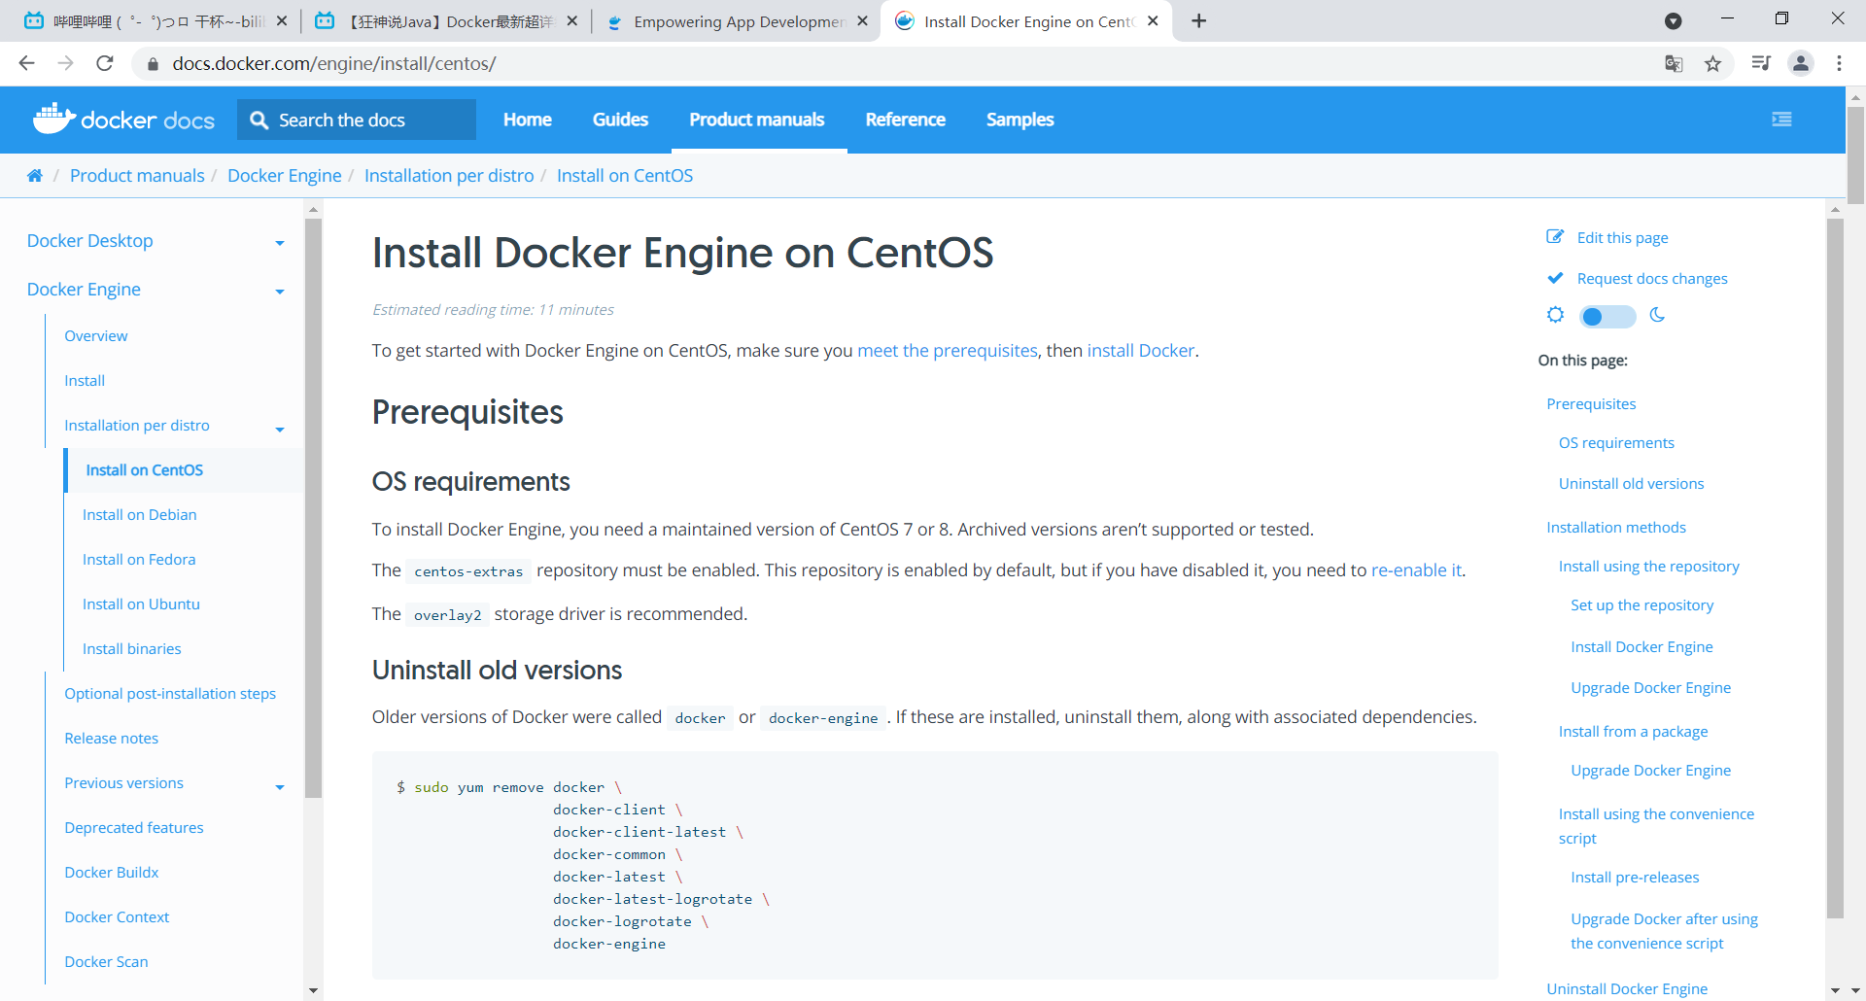Click the Docker docs whale logo

53,119
